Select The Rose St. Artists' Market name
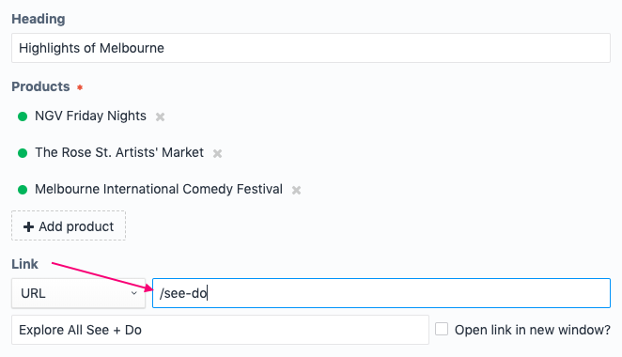The width and height of the screenshot is (622, 357). pyautogui.click(x=119, y=153)
